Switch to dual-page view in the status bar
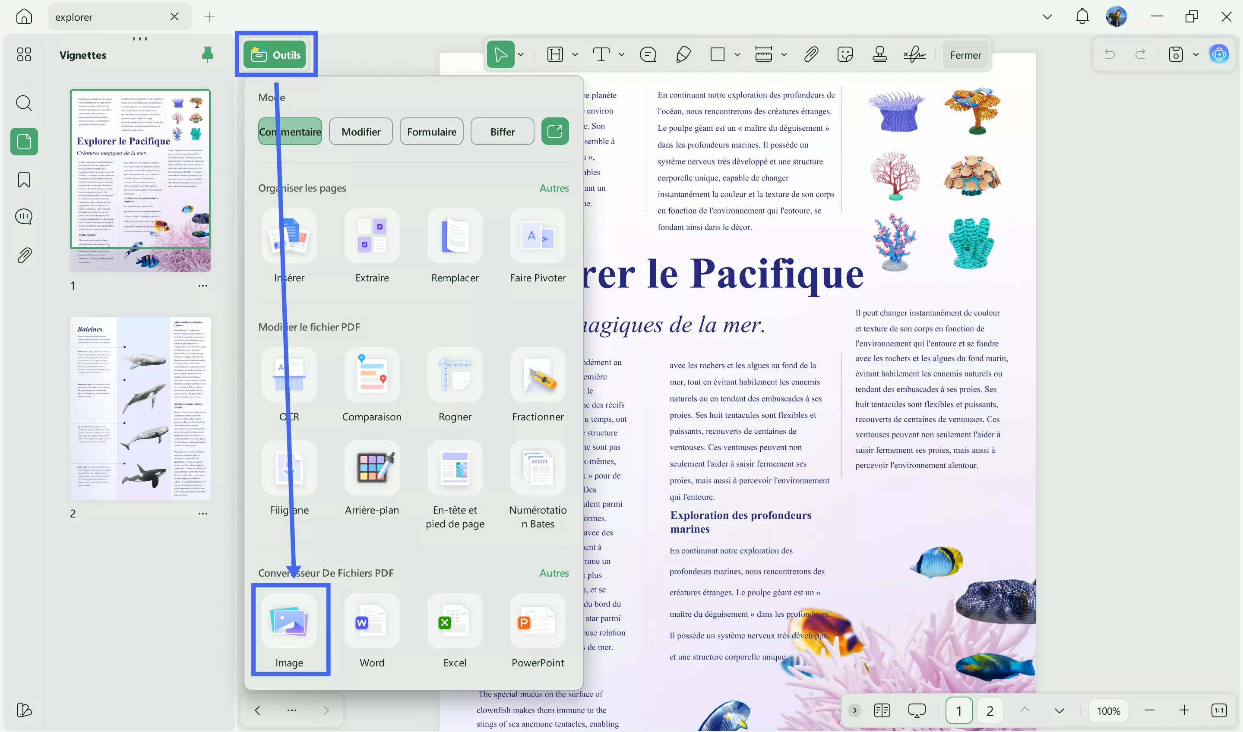This screenshot has height=732, width=1243. 882,710
